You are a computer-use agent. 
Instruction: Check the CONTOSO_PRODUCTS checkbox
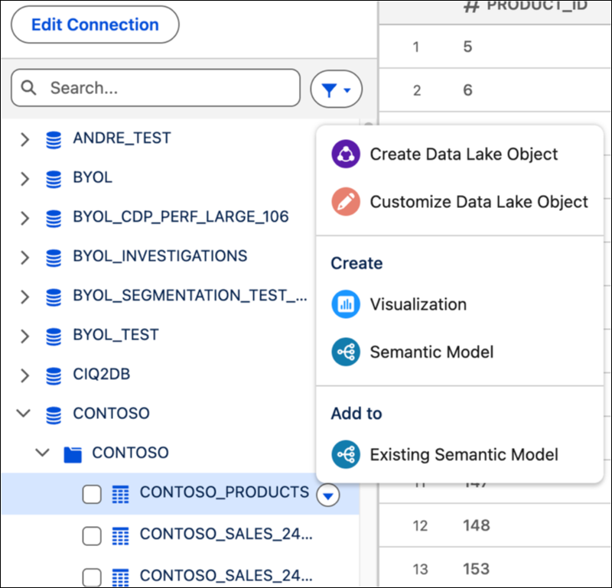[92, 495]
